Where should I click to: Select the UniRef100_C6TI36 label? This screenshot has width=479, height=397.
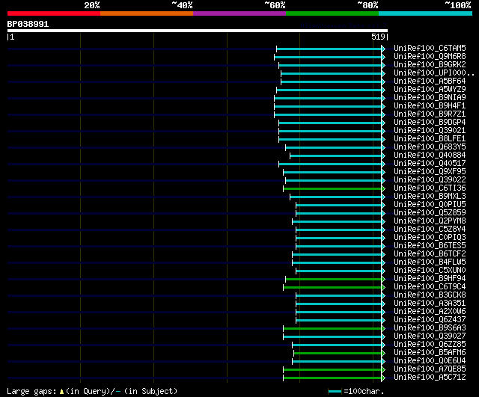coord(430,188)
